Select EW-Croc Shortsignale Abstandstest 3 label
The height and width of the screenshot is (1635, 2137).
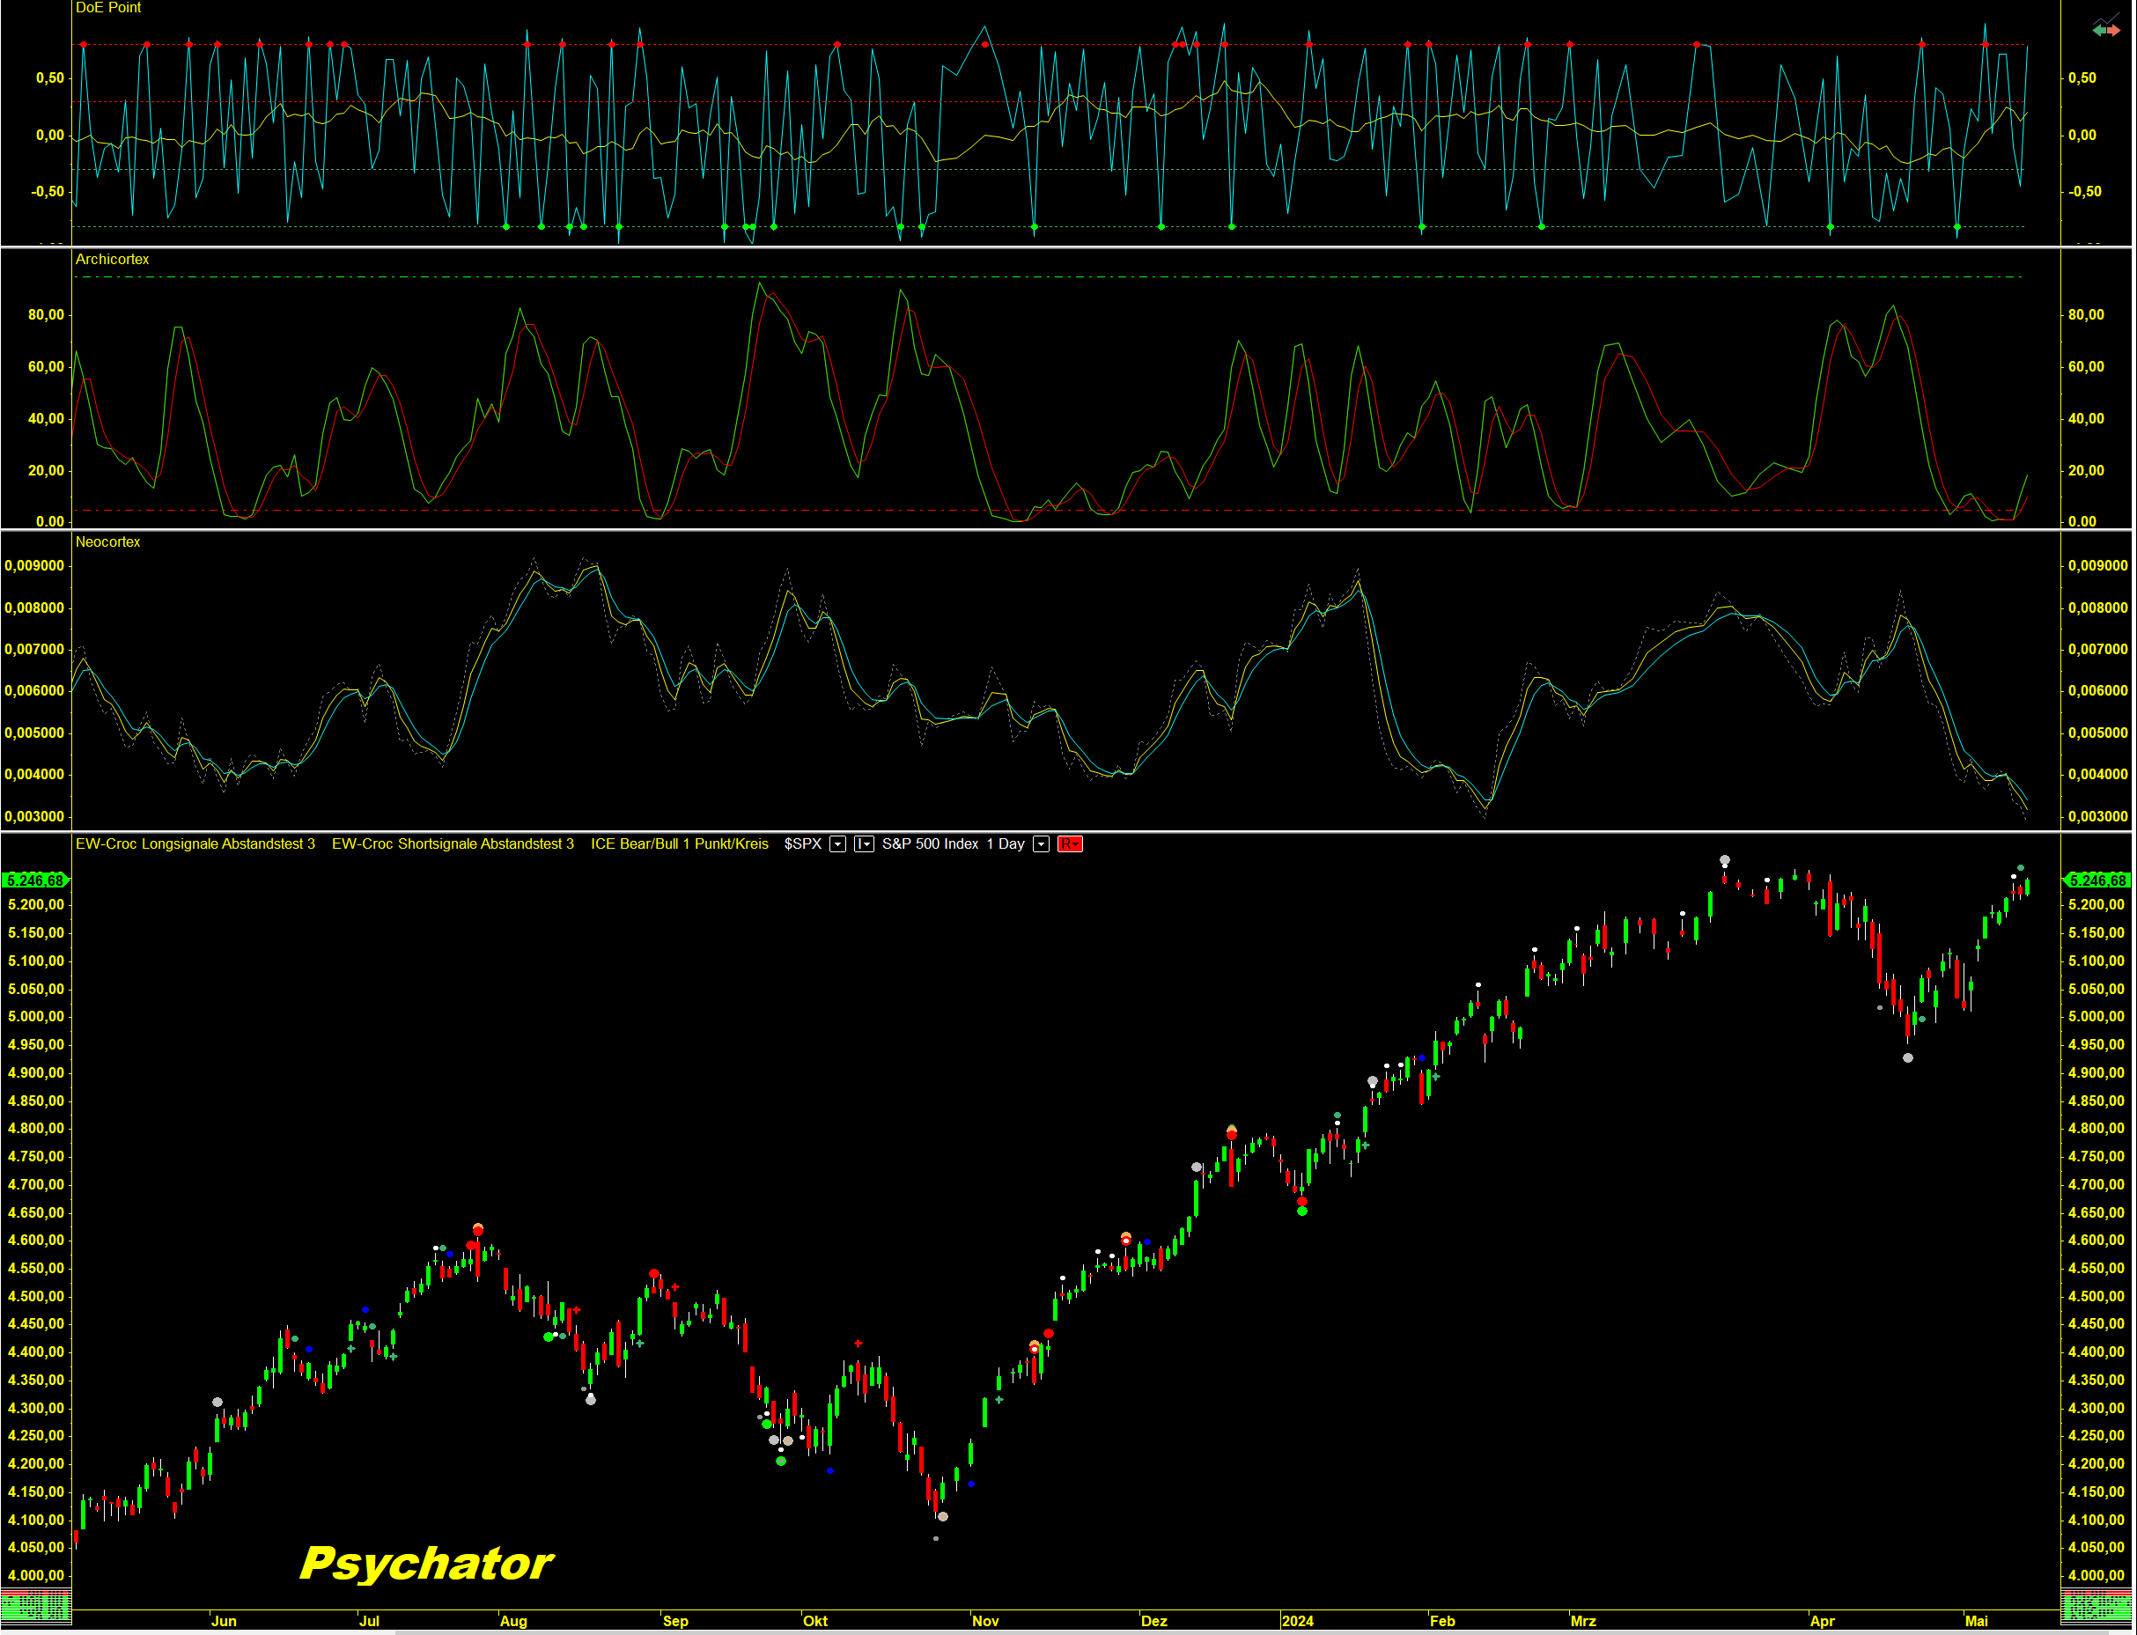[453, 843]
